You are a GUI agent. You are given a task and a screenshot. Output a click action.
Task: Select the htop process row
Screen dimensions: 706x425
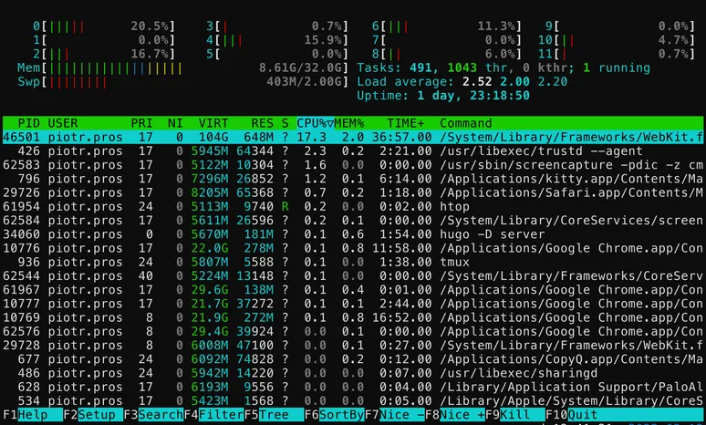(x=353, y=207)
